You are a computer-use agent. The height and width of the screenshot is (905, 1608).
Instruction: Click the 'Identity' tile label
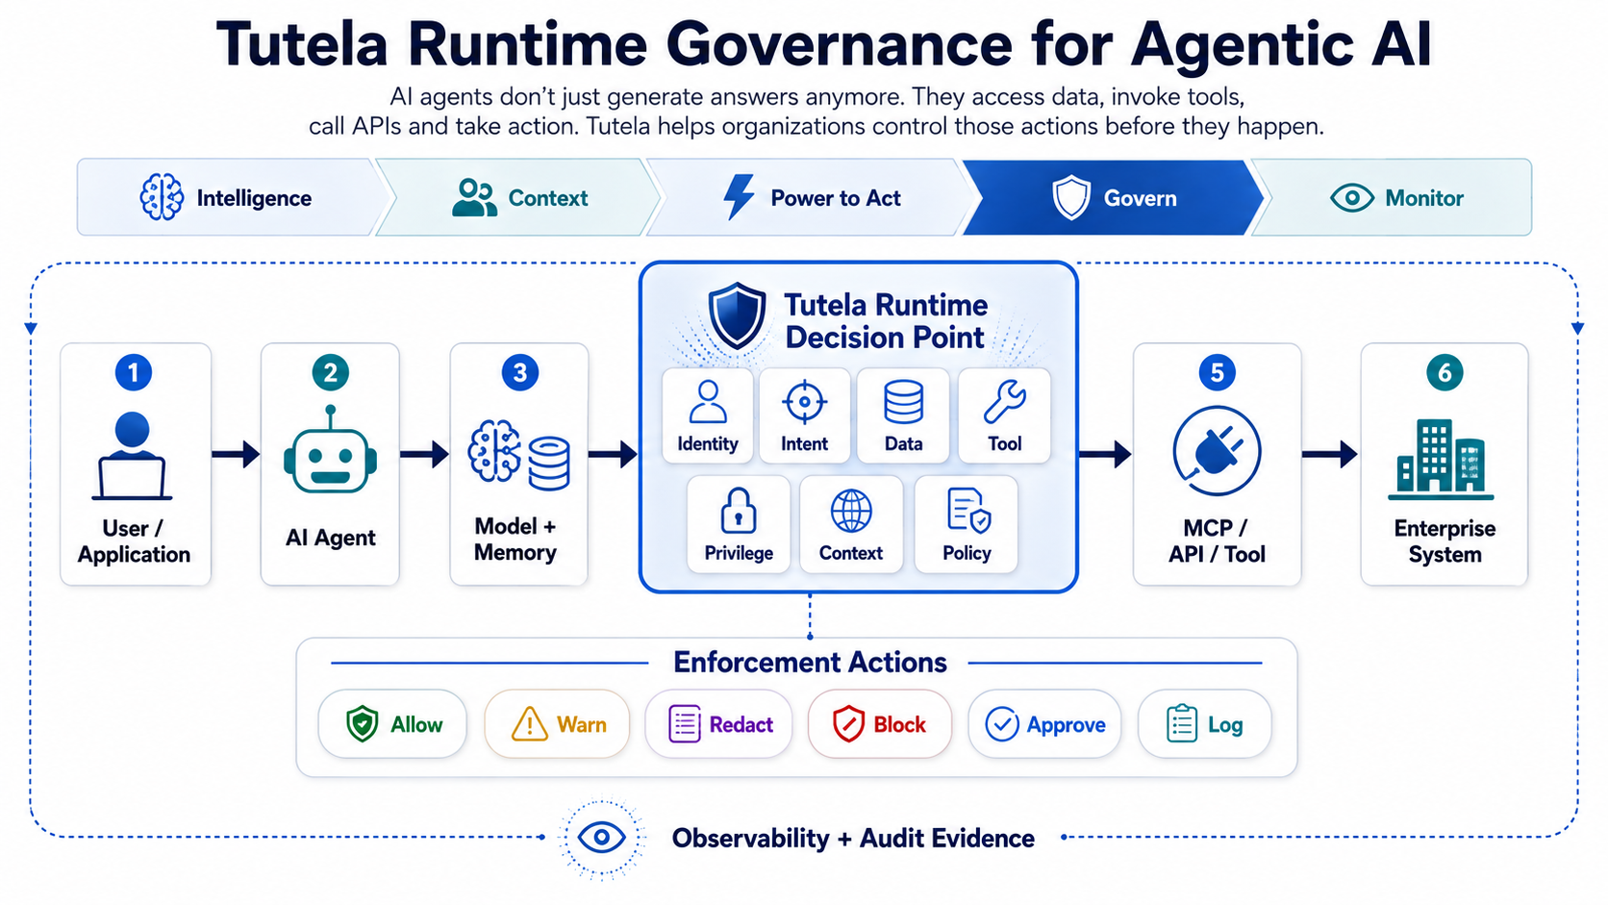708,444
